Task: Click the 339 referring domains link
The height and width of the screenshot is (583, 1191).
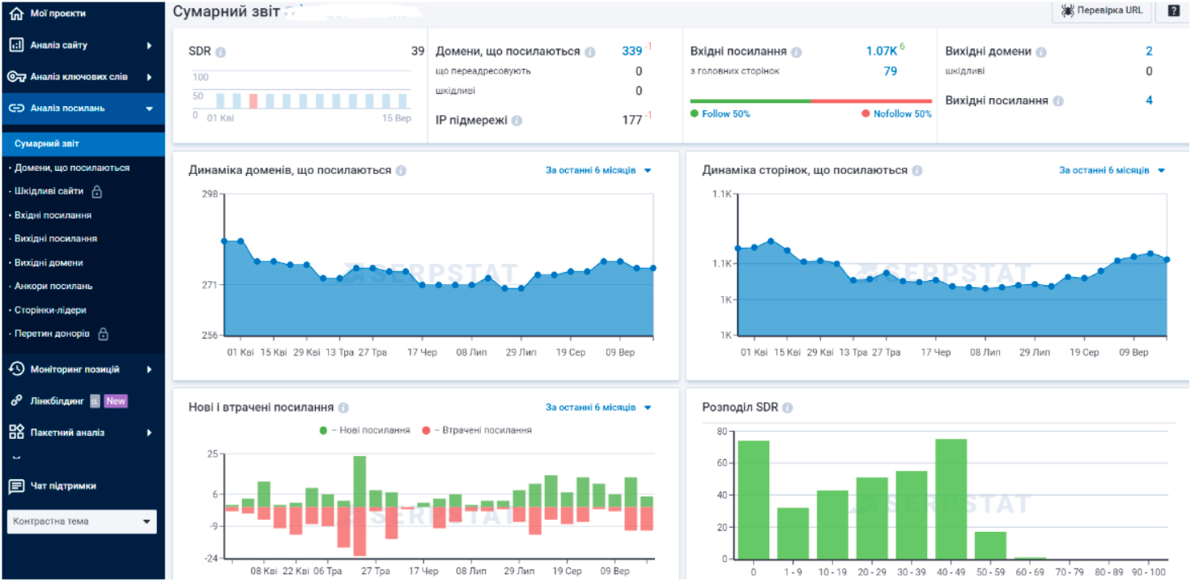Action: coord(632,51)
